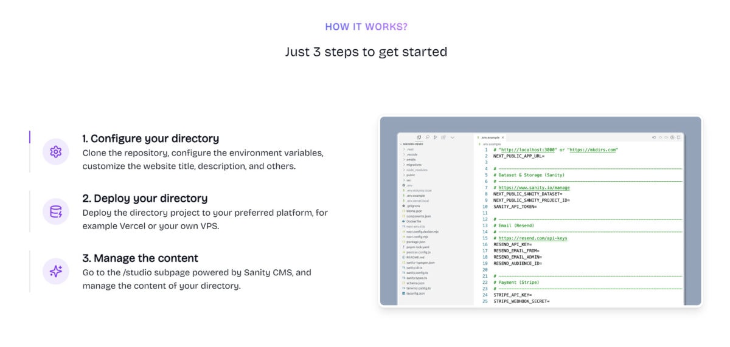Viewport: 730px width, 347px height.
Task: Select step 1 Configure your directory
Action: point(151,139)
